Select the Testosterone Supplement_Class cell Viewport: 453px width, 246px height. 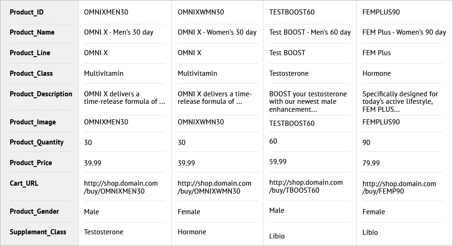104,232
